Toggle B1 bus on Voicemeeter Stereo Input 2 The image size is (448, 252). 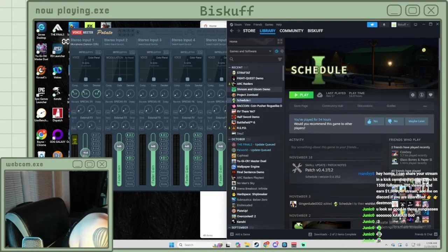click(x=130, y=158)
